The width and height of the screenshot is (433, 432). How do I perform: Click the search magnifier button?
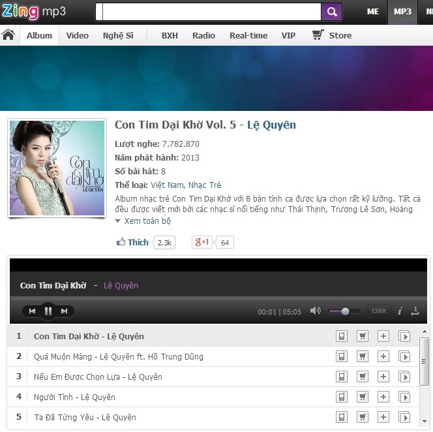pyautogui.click(x=331, y=12)
